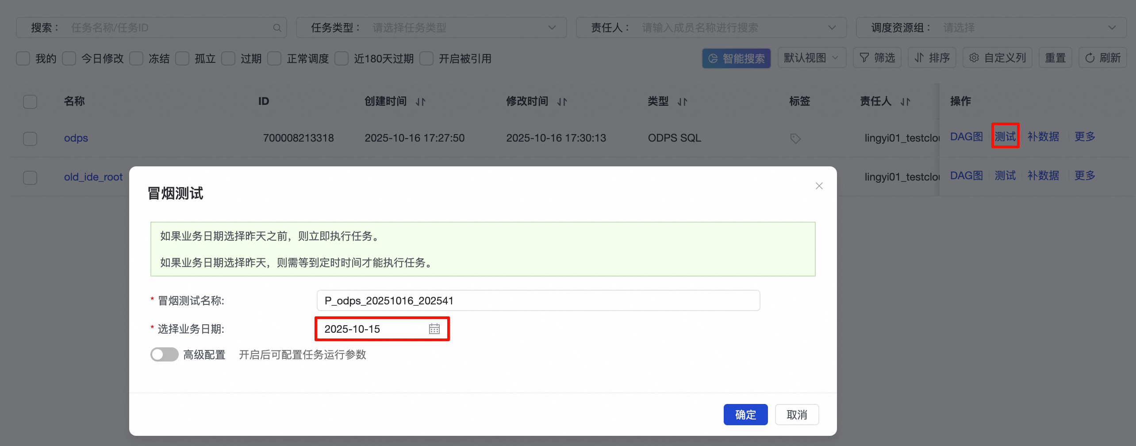Click the 重置 reset button
The height and width of the screenshot is (446, 1136).
[x=1055, y=58]
